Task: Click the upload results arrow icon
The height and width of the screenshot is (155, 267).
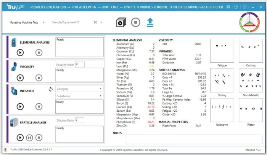Action: click(x=150, y=22)
